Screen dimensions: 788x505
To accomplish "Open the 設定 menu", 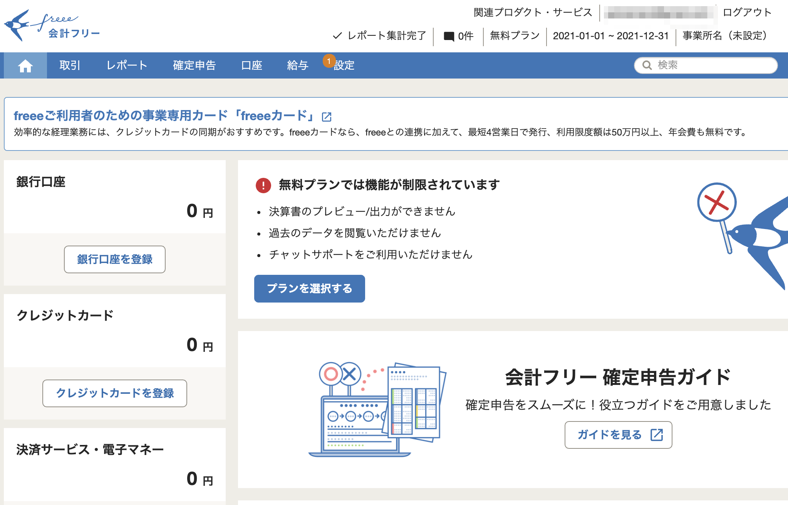I will 344,65.
